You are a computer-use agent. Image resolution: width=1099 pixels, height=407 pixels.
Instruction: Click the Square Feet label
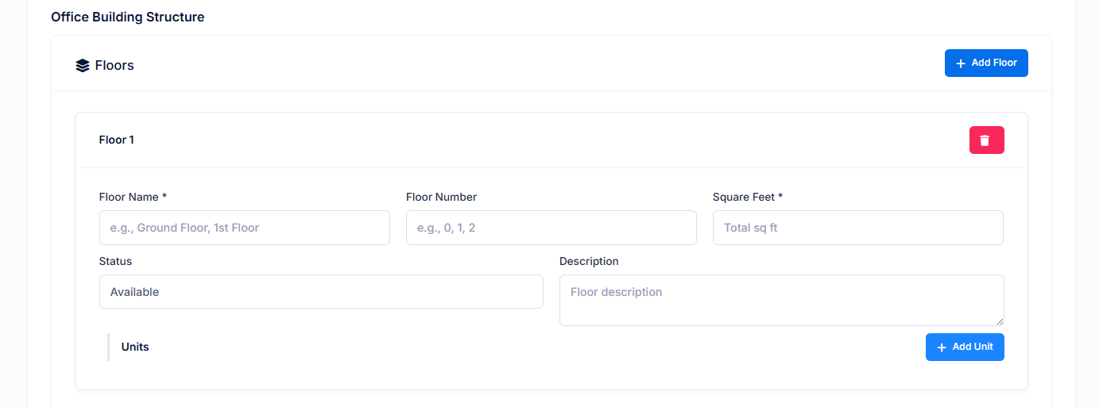pyautogui.click(x=747, y=197)
